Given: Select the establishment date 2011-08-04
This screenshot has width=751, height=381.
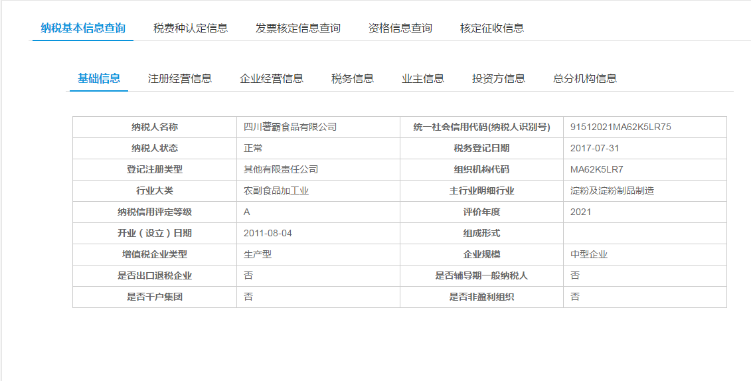Looking at the screenshot, I should coord(268,233).
